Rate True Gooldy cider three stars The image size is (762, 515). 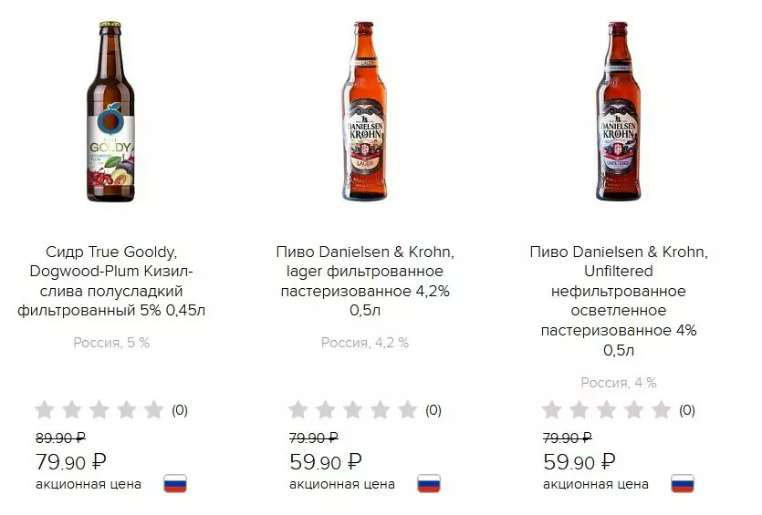coord(99,410)
